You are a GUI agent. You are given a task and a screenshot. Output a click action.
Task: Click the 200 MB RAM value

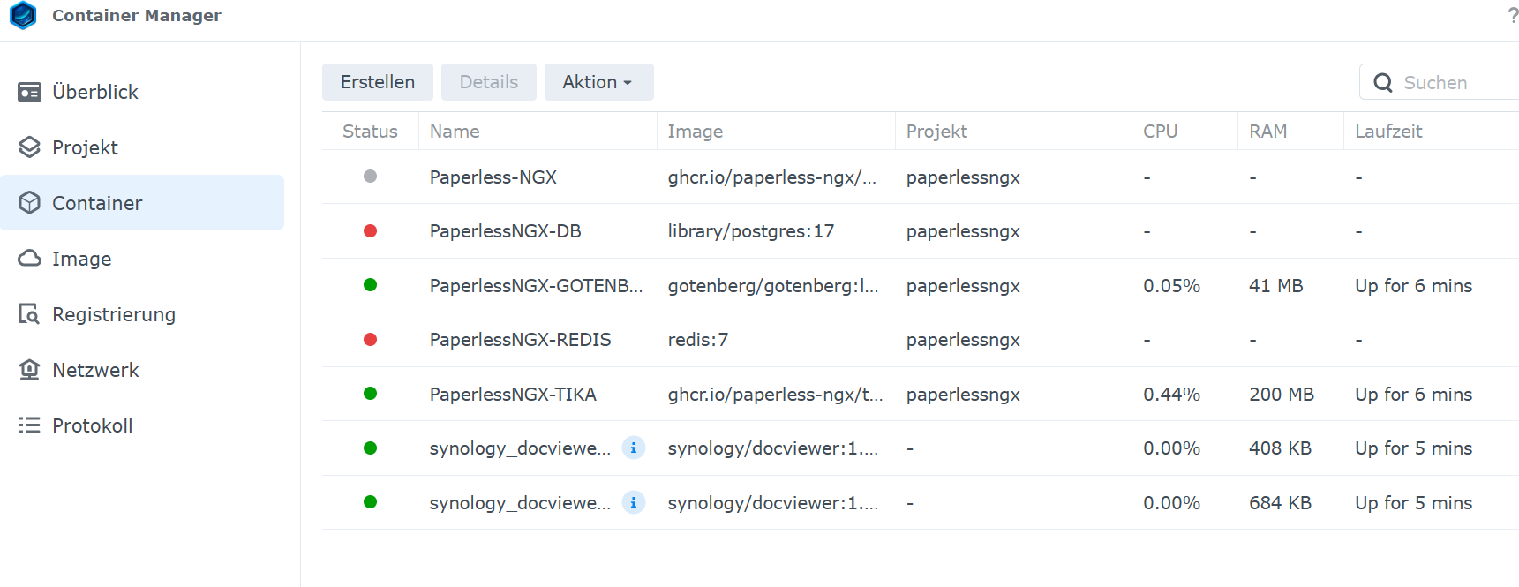[1282, 395]
